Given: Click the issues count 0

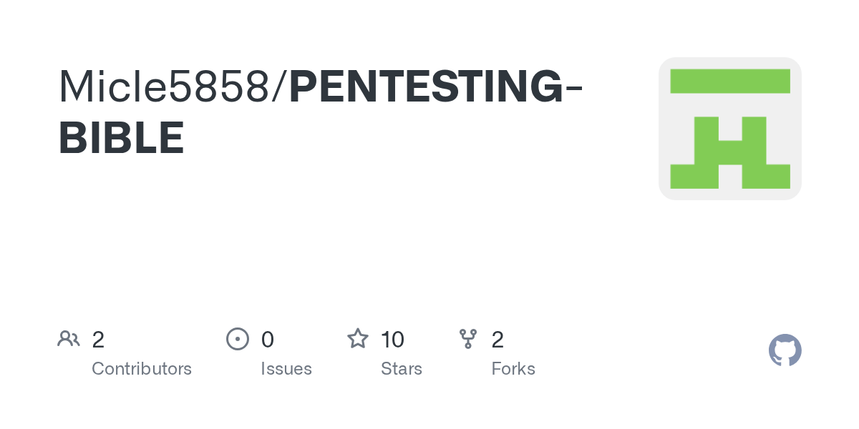Looking at the screenshot, I should pos(268,340).
